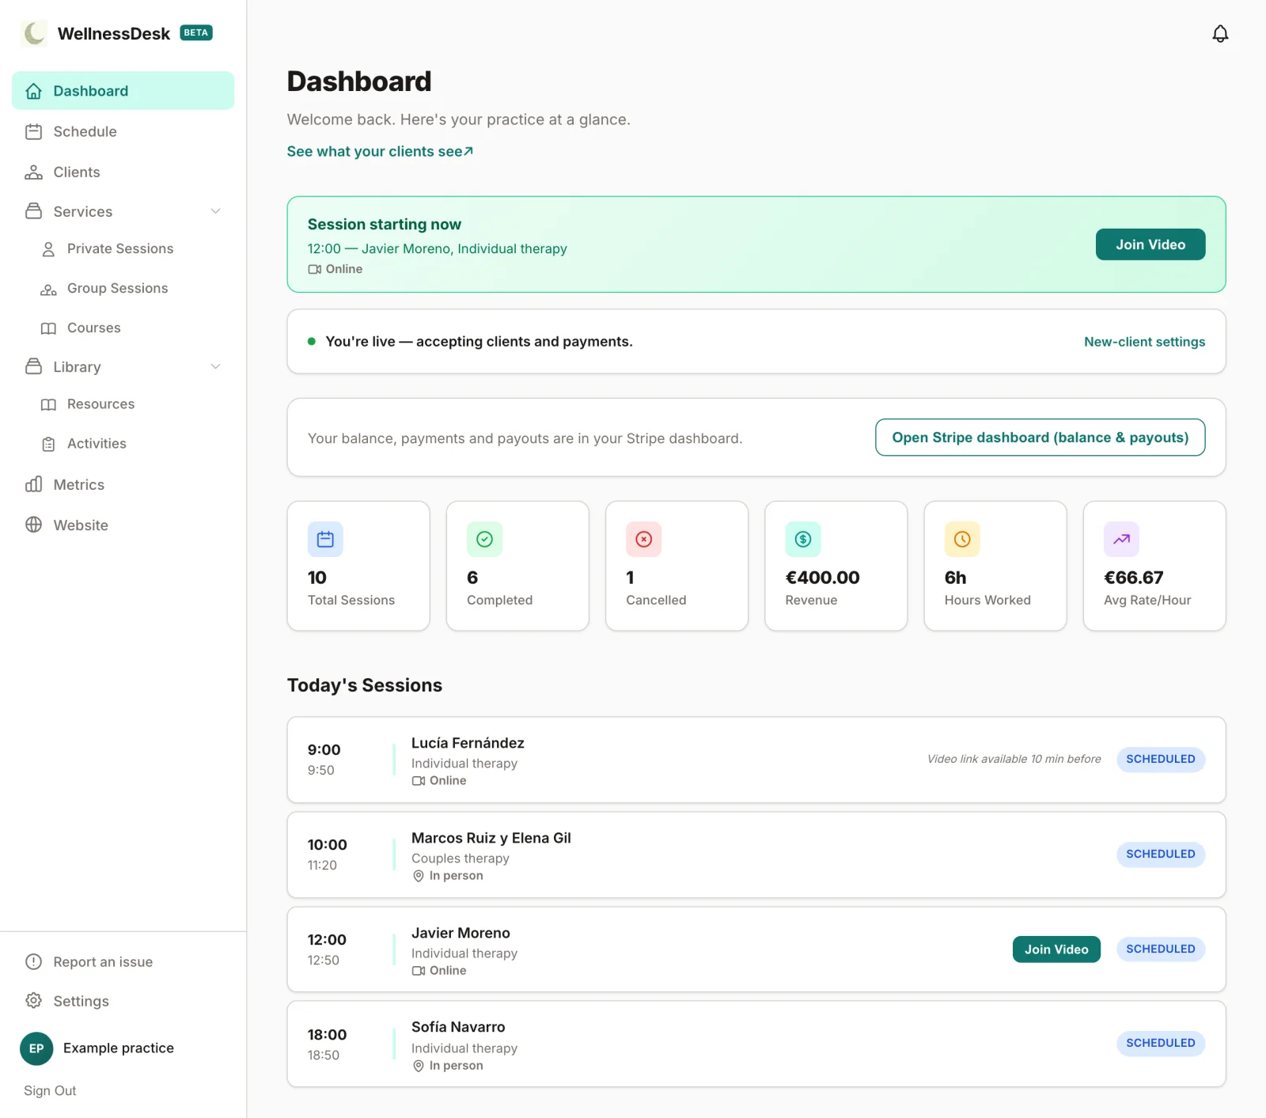Open Sofía Navarro 18:00 session
The height and width of the screenshot is (1118, 1266).
tap(756, 1044)
